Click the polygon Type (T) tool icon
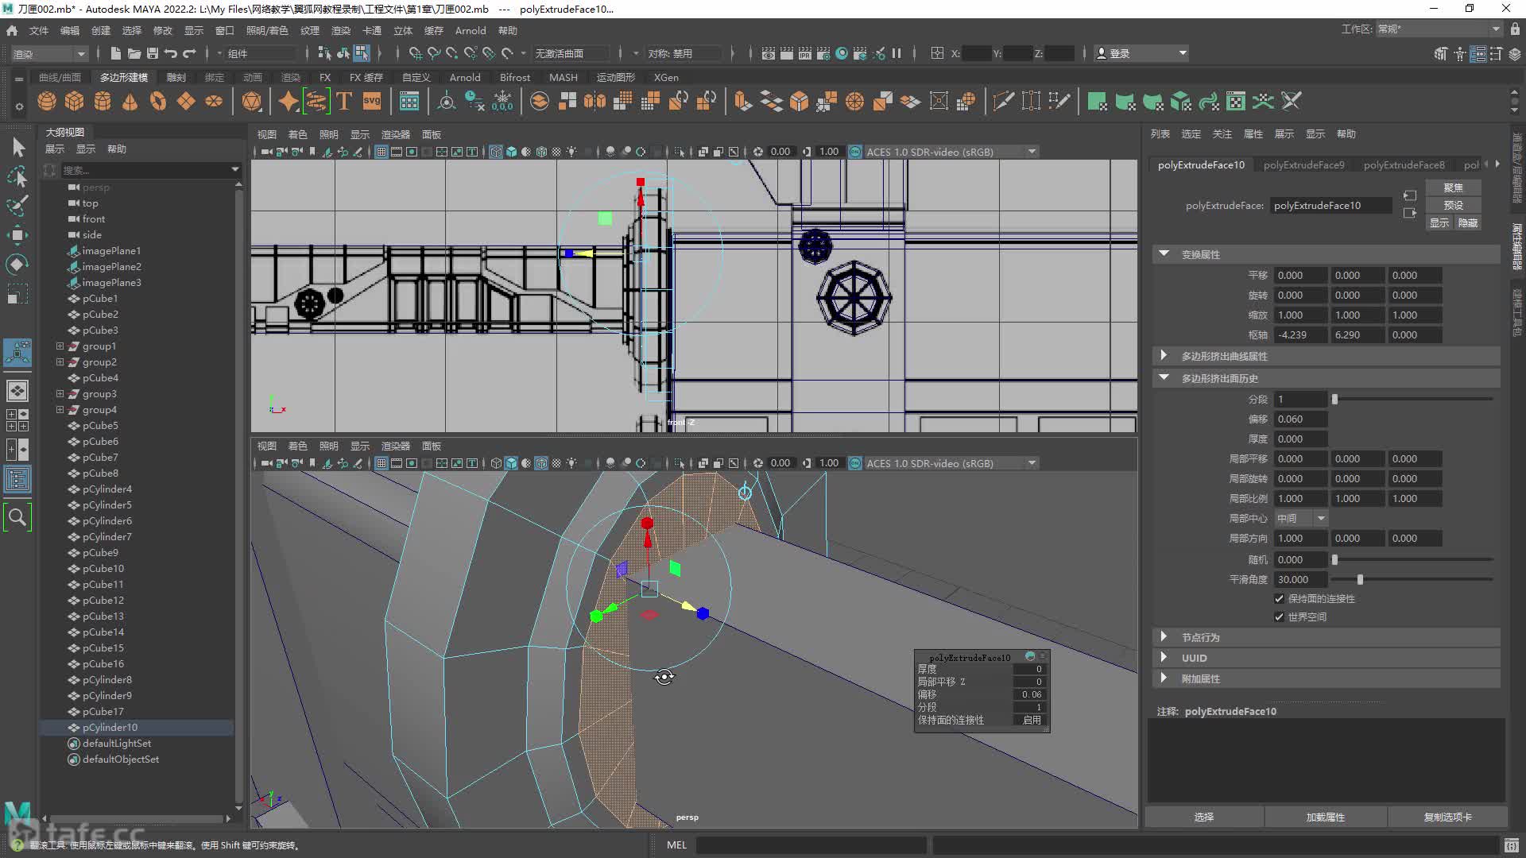 (x=344, y=102)
